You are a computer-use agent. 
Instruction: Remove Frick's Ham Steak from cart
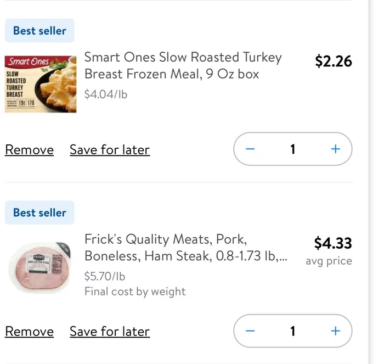pyautogui.click(x=29, y=332)
